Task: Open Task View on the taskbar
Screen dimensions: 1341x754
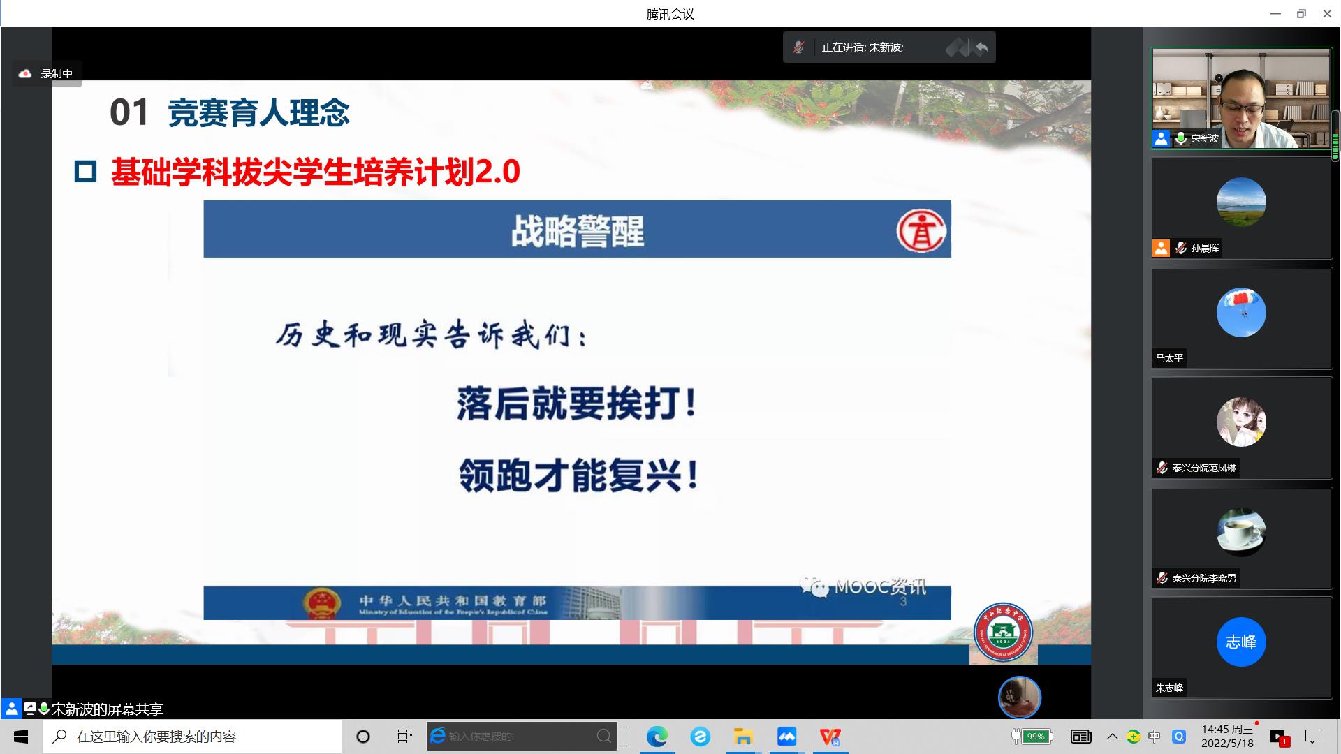Action: tap(404, 737)
